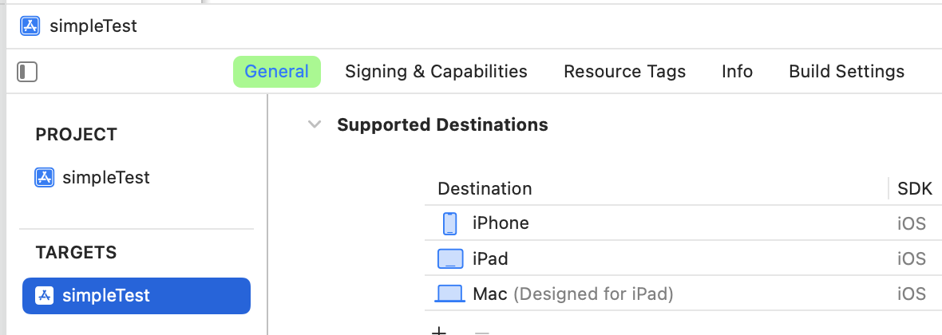942x335 pixels.
Task: Select the General tab
Action: coord(277,72)
